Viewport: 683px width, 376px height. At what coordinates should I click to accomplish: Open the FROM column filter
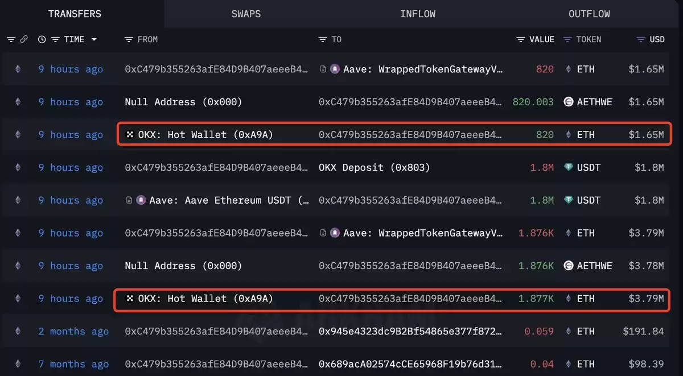click(x=129, y=39)
